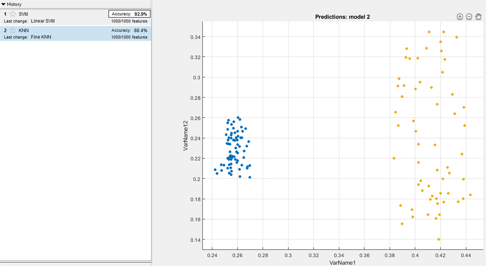Click the VarName1 x-axis label
The image size is (486, 266).
342,262
